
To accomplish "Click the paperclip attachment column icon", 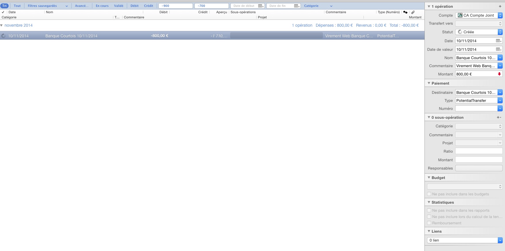I will point(413,12).
